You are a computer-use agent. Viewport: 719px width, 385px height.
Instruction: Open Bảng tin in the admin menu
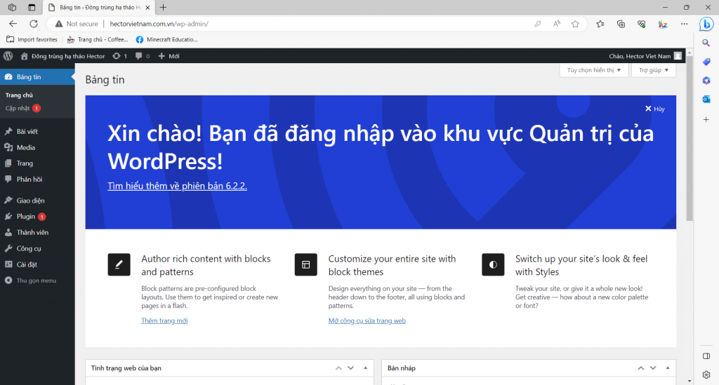[37, 77]
